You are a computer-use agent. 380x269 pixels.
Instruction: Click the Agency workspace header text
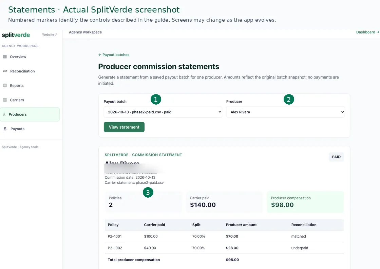tap(85, 32)
